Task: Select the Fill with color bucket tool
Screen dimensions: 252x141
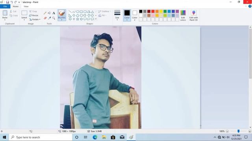Action: pyautogui.click(x=49, y=13)
